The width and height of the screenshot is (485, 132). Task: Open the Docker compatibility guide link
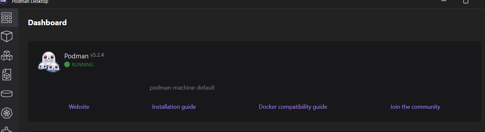[x=293, y=107]
